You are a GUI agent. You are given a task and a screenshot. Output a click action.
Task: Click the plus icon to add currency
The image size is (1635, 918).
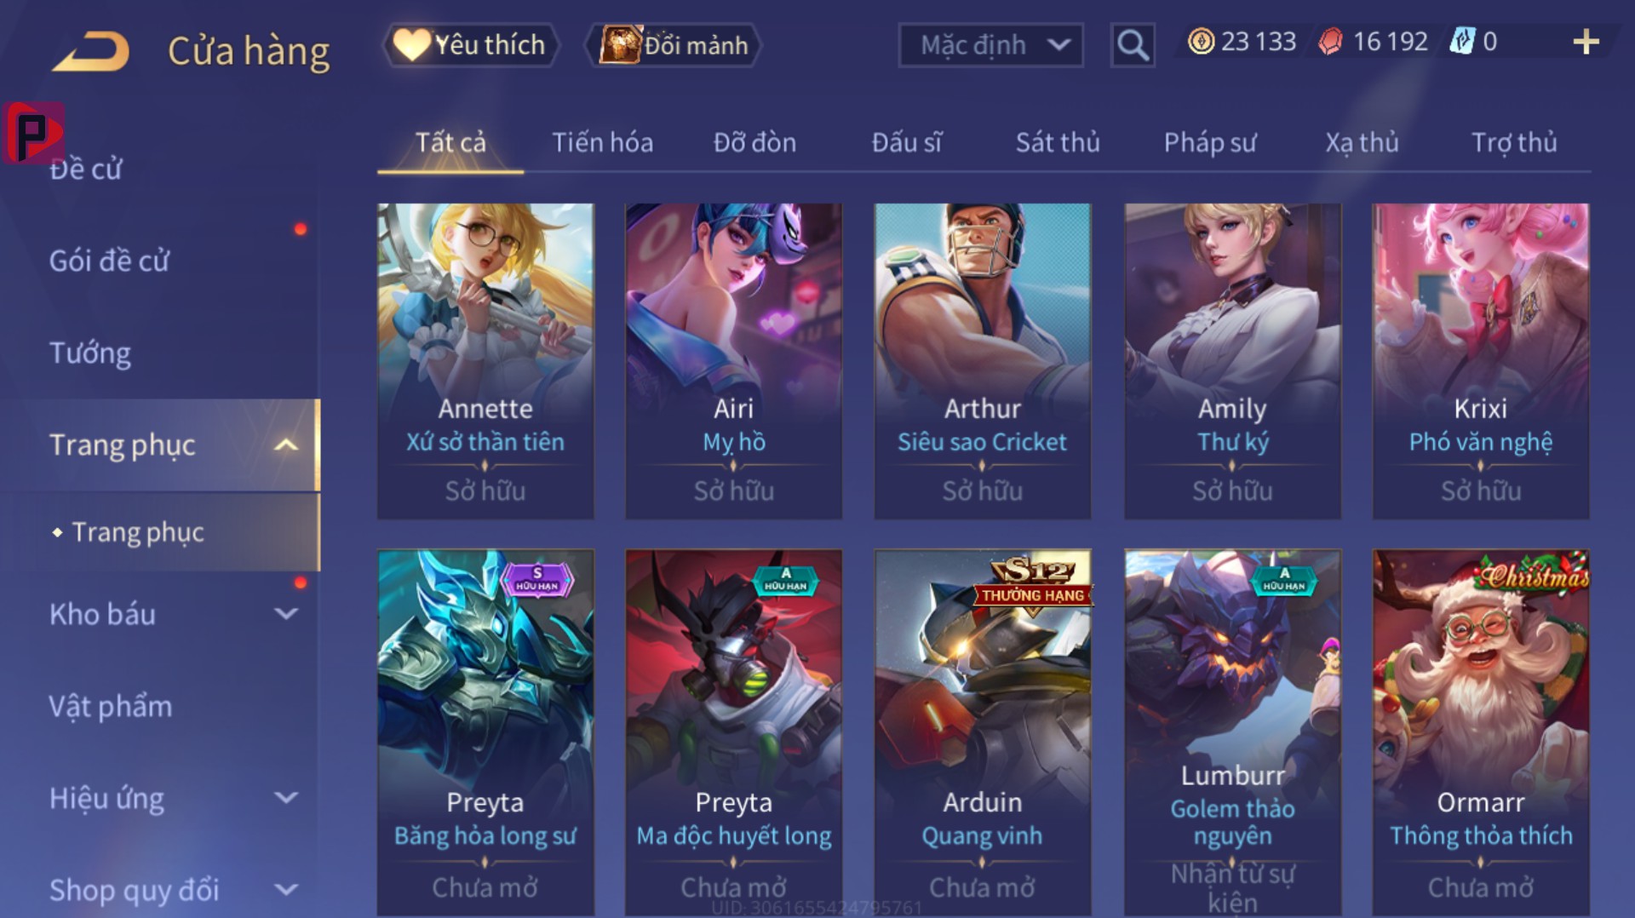1586,42
